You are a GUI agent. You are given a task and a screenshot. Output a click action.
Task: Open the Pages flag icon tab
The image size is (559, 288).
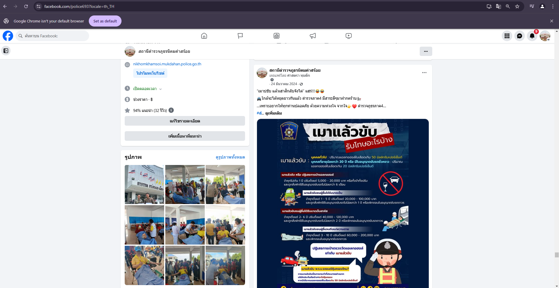240,36
